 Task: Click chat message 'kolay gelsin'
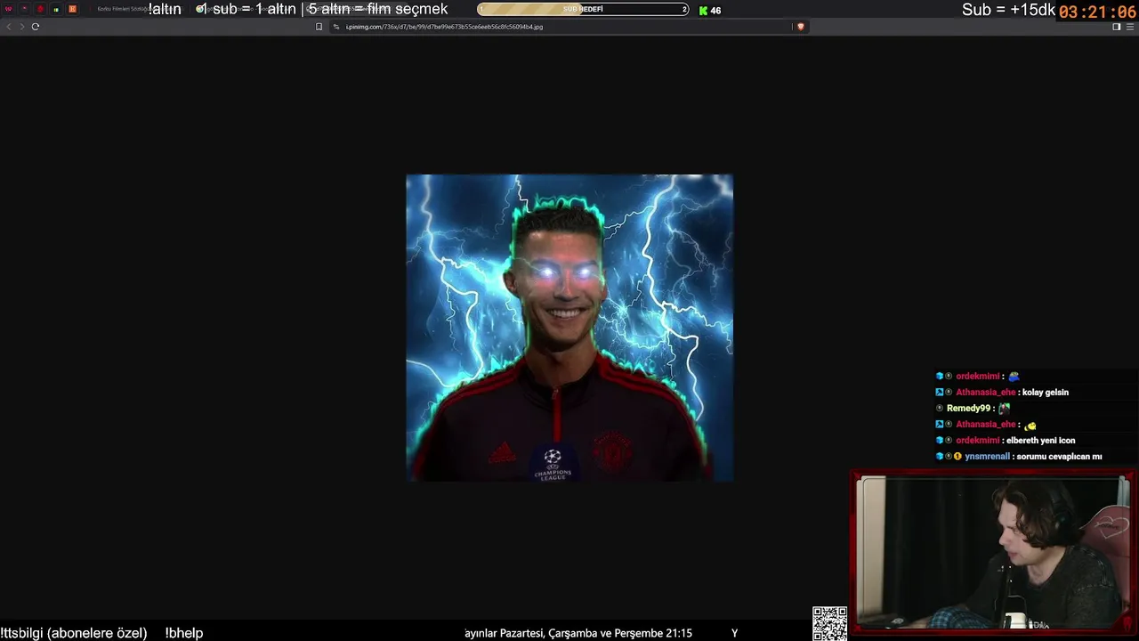[x=1046, y=393]
